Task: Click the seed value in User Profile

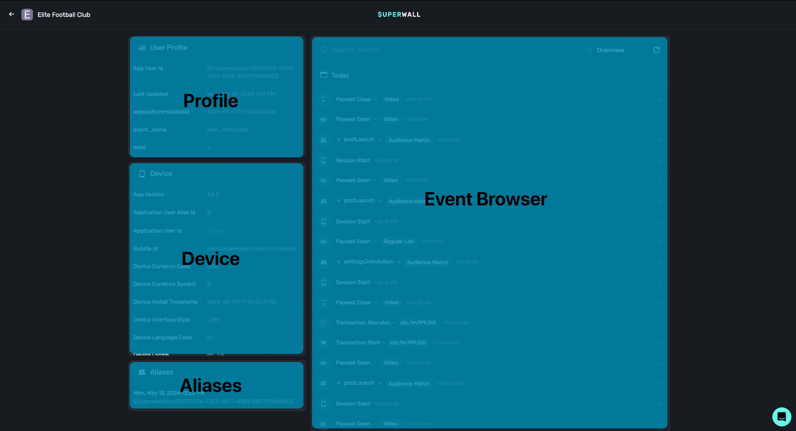Action: [x=209, y=148]
